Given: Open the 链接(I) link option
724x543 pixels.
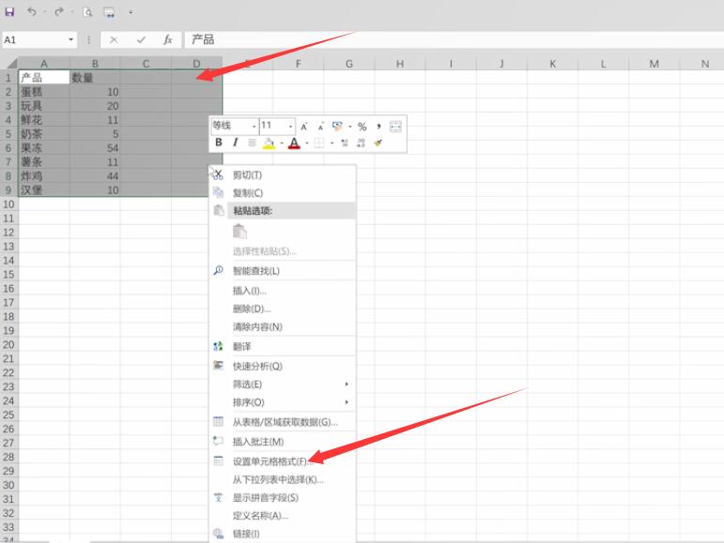Looking at the screenshot, I should pyautogui.click(x=283, y=534).
